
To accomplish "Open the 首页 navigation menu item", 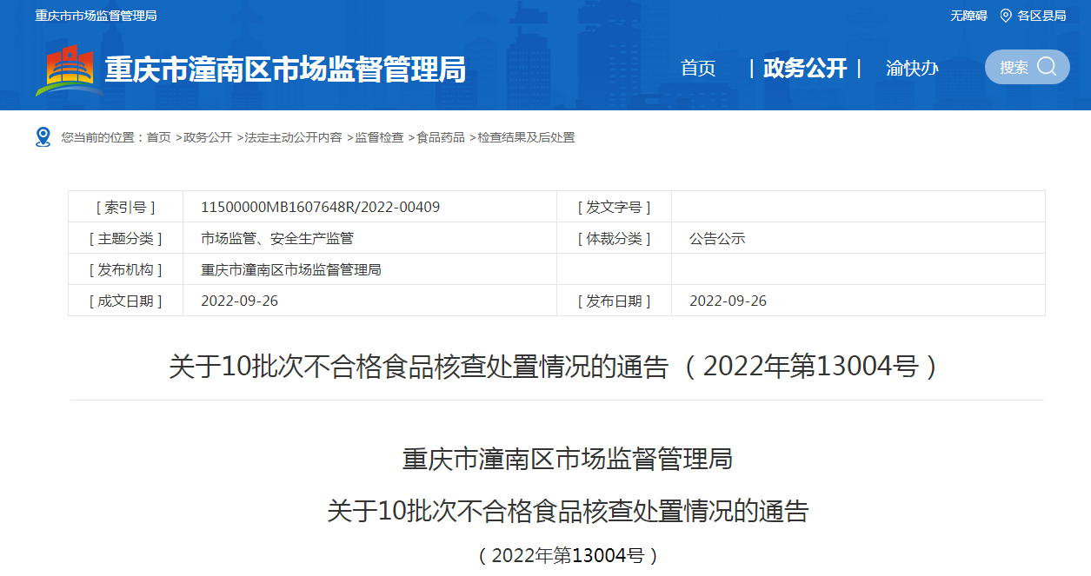I will click(x=698, y=69).
